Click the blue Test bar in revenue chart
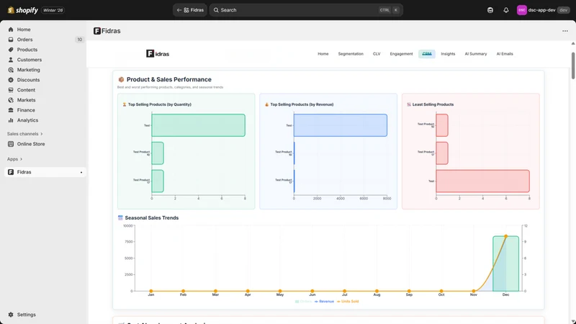 coord(340,125)
